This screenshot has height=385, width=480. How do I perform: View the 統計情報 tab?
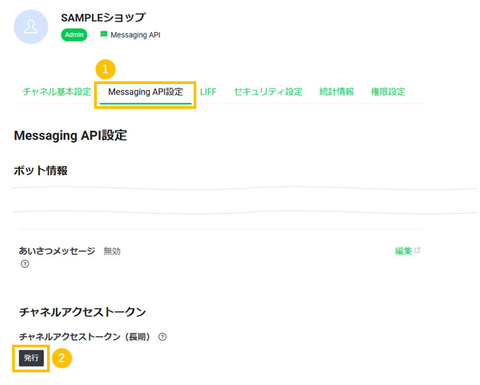pos(336,91)
